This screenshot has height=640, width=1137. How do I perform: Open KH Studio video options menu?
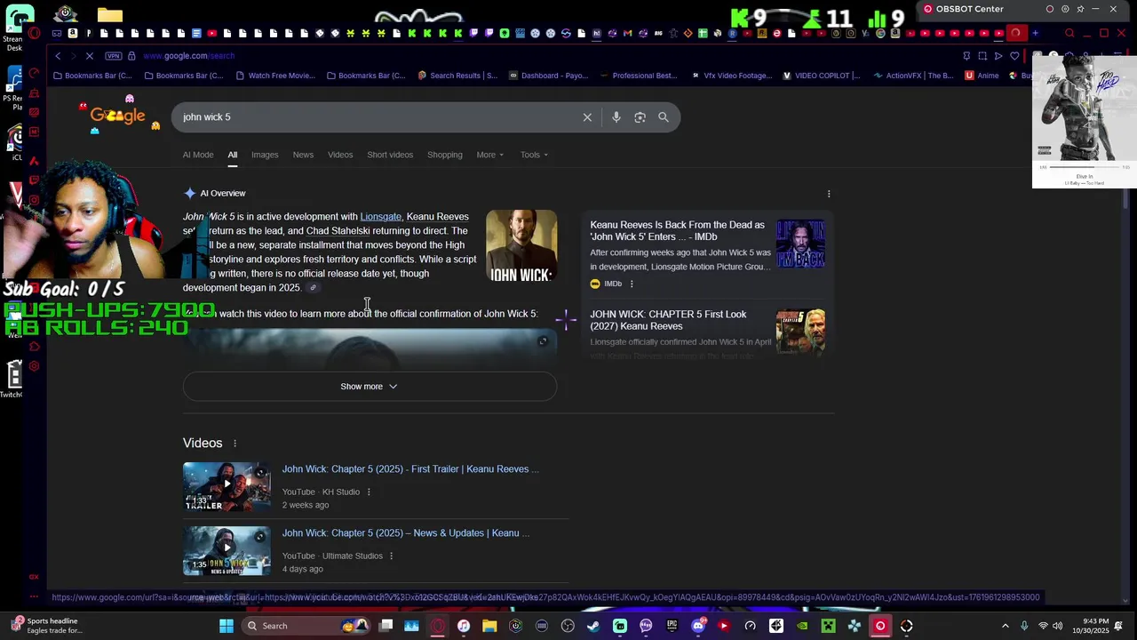pos(369,492)
